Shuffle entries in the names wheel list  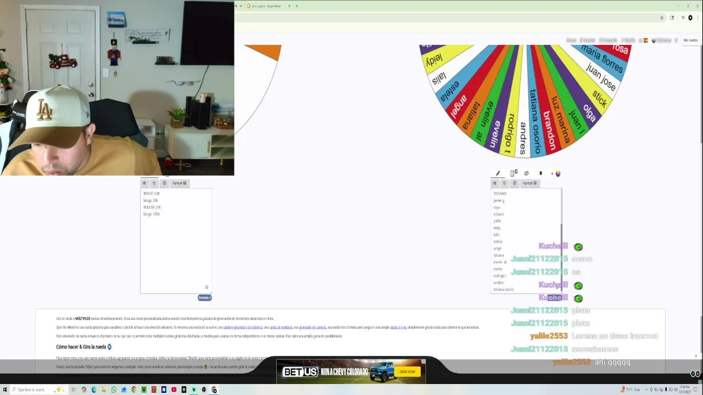(x=494, y=183)
